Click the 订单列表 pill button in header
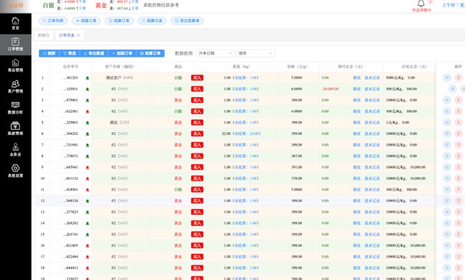 [53, 21]
